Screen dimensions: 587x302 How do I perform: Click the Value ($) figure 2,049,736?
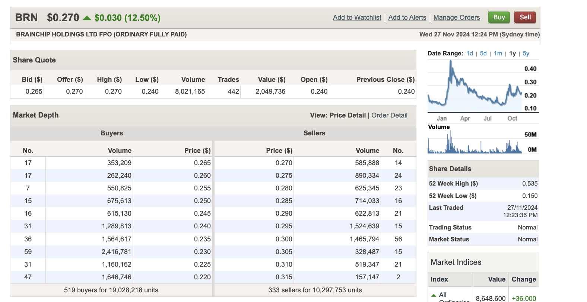270,91
